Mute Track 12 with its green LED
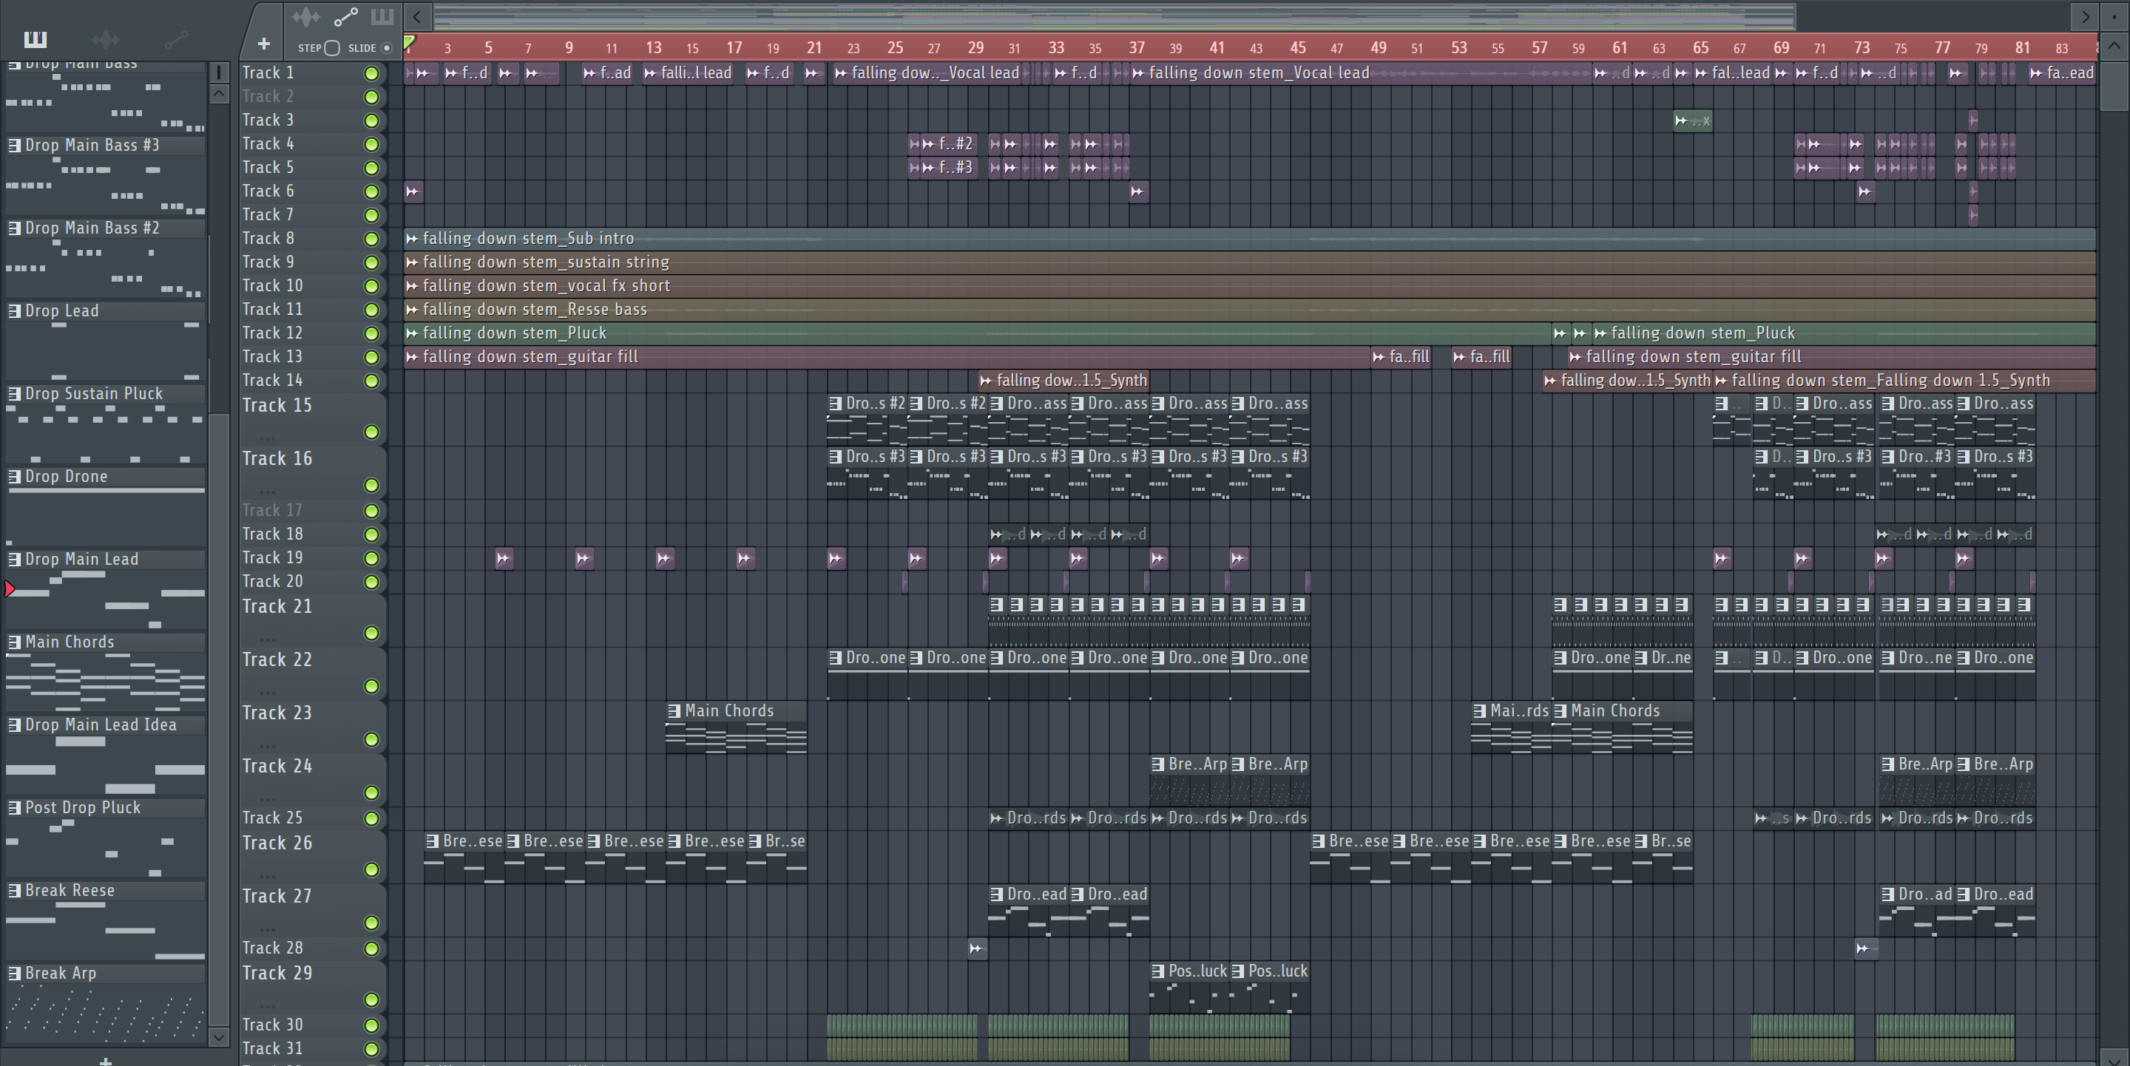 [371, 334]
